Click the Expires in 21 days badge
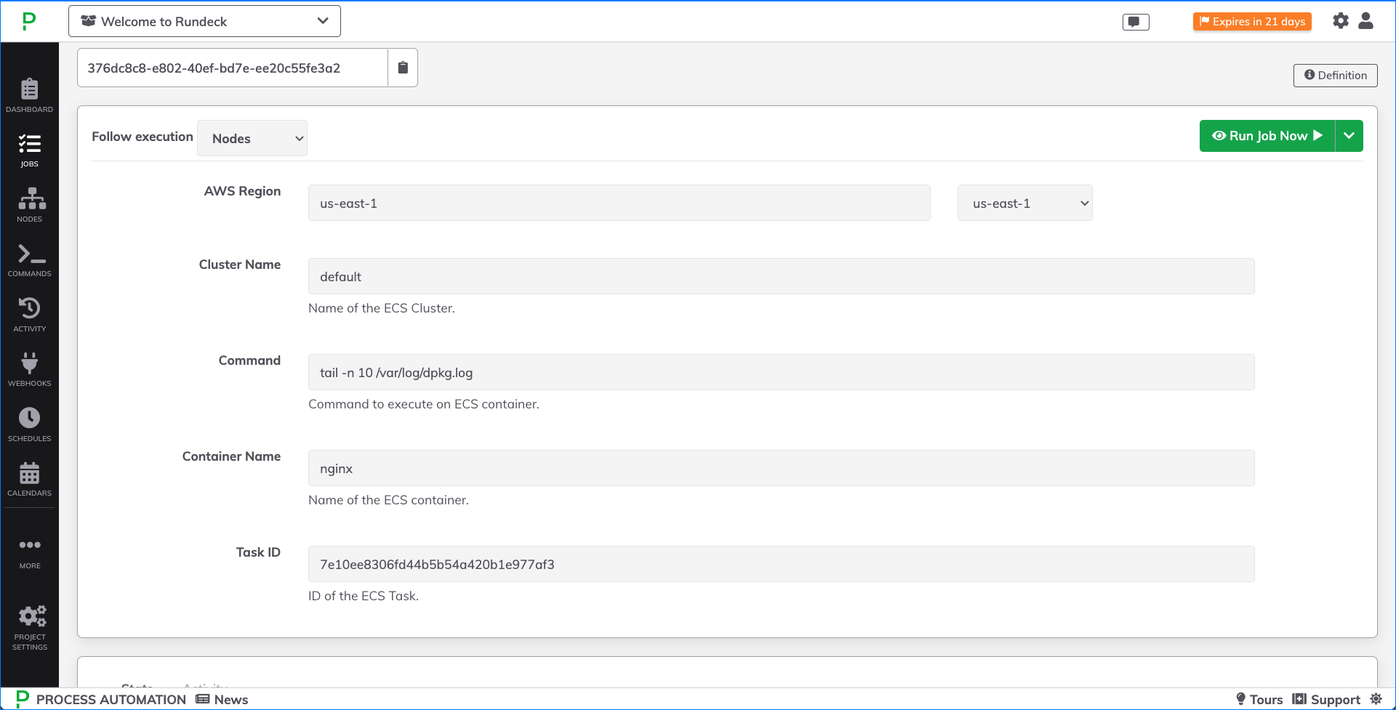Viewport: 1396px width, 710px height. tap(1252, 22)
